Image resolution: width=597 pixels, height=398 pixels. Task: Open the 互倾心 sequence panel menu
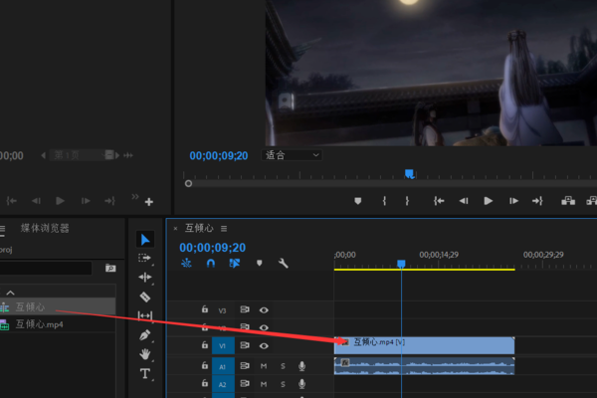click(224, 228)
